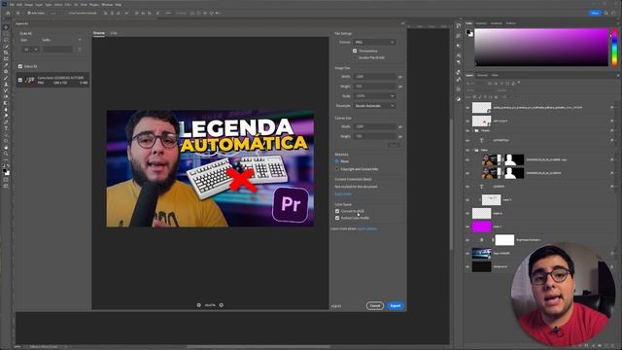The height and width of the screenshot is (350, 622).
Task: Open the Filter menu
Action: click(x=68, y=4)
